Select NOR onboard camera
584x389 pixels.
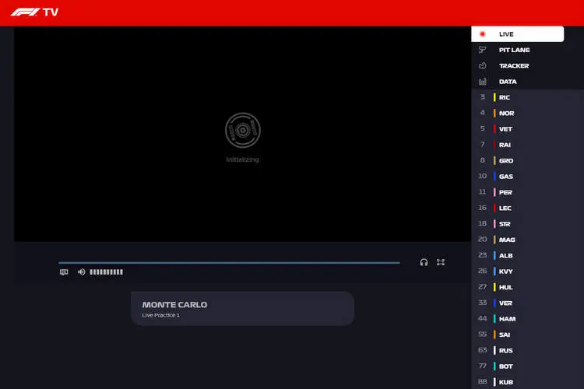point(527,113)
